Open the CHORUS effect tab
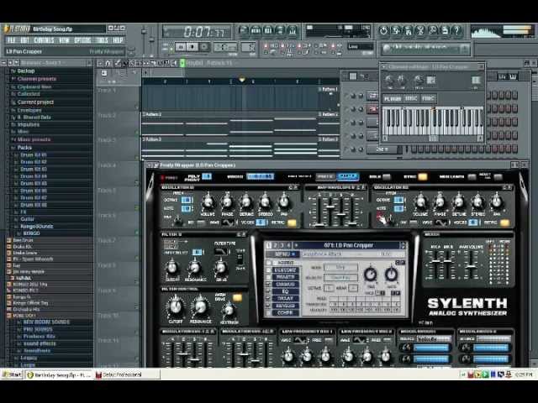Screen dimensions: 538x403 [x=286, y=285]
